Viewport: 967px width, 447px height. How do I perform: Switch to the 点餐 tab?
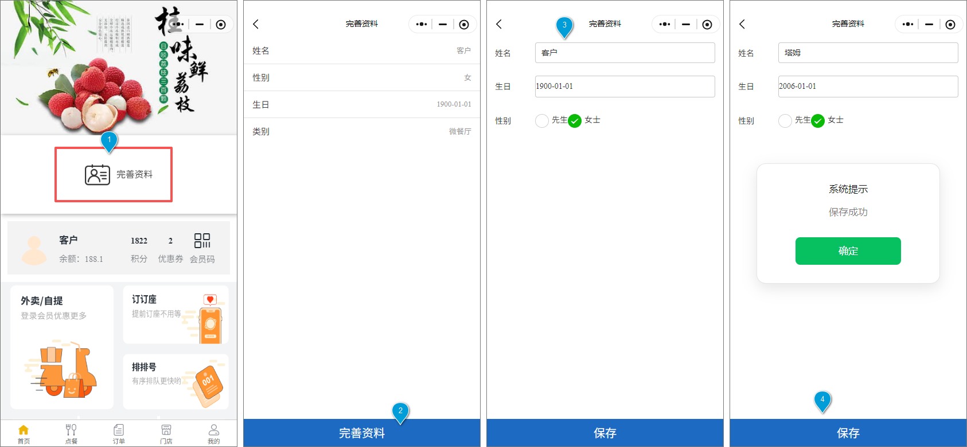[x=71, y=434]
